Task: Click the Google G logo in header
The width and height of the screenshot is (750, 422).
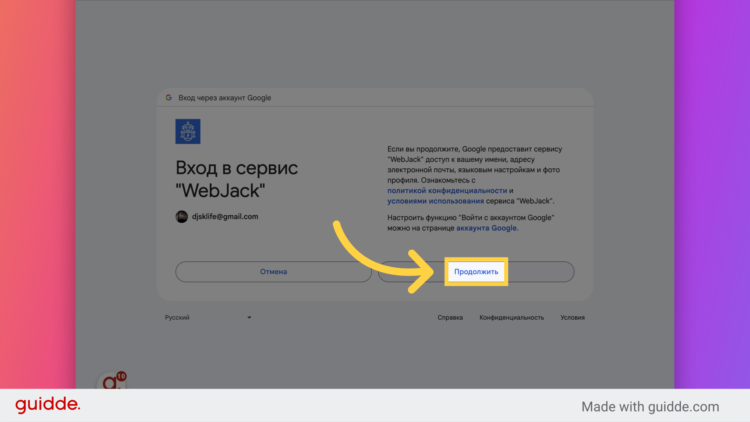Action: [169, 97]
